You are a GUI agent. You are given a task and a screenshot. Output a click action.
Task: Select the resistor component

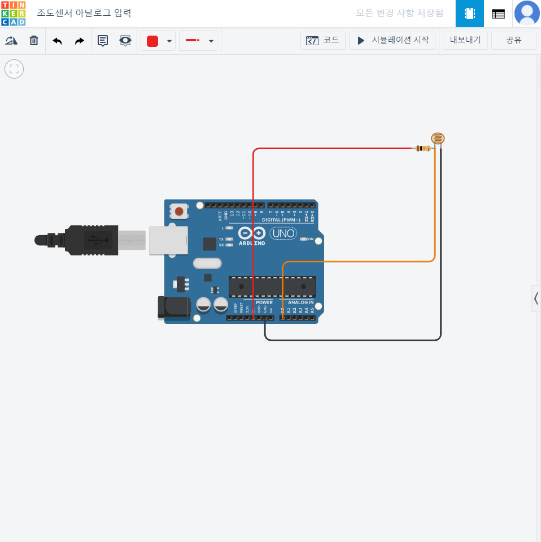click(x=423, y=148)
